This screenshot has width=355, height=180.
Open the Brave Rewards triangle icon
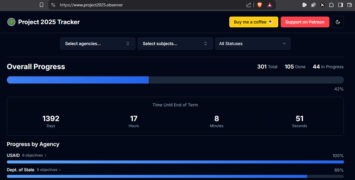point(269,5)
